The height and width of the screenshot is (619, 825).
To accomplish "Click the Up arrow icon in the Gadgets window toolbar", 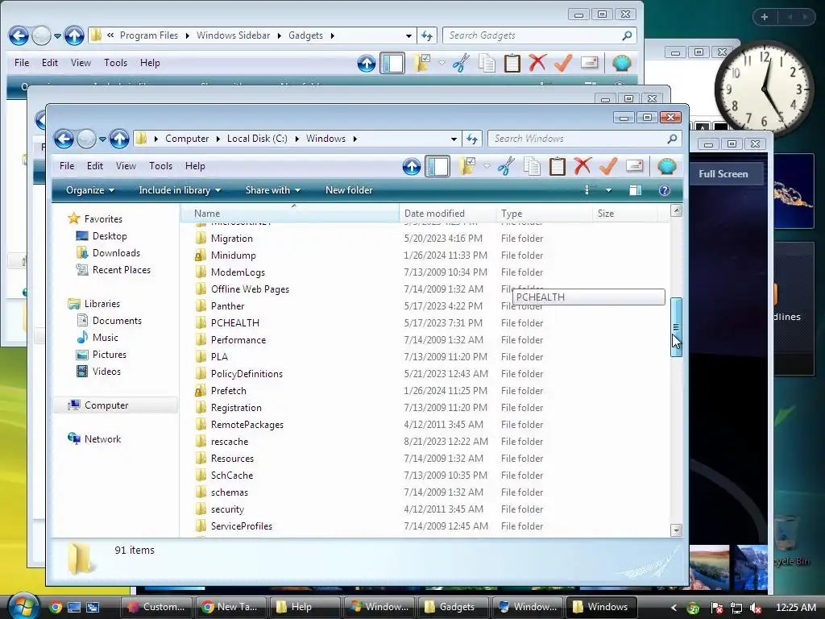I will (367, 64).
